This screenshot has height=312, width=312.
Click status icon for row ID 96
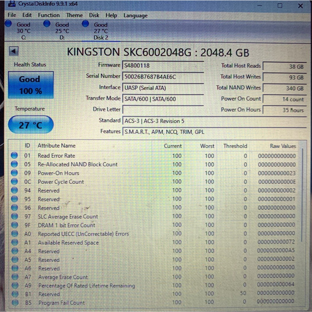click(x=15, y=208)
